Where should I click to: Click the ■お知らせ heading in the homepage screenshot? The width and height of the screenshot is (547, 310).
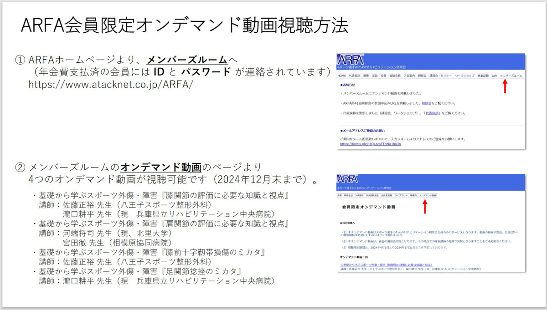click(347, 85)
